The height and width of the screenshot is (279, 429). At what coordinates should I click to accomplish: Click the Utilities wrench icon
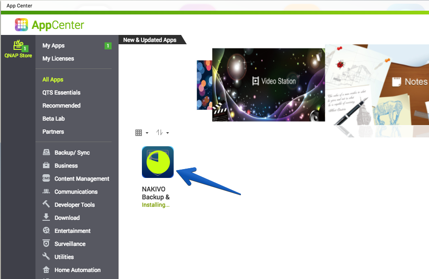(46, 256)
